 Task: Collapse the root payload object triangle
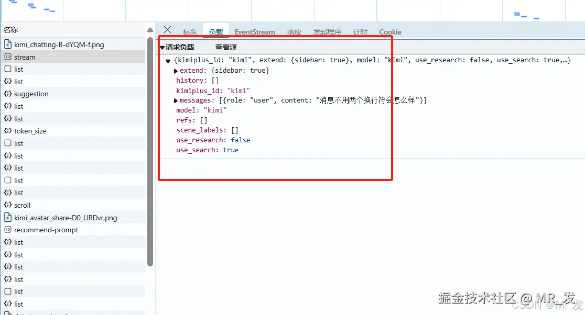point(168,61)
